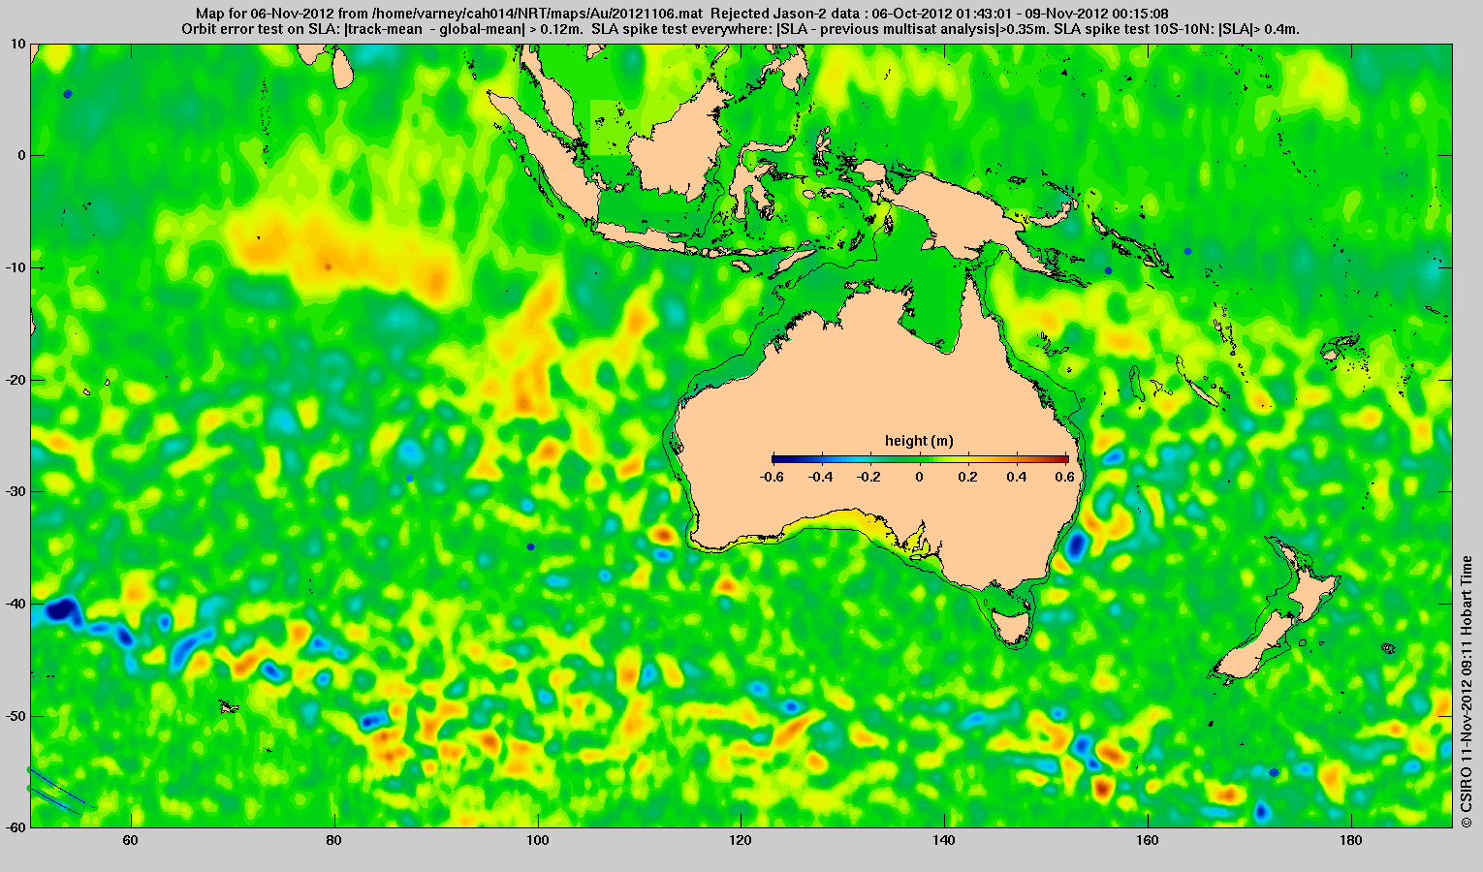
Task: Click the 'height (m)' colorbar label
Action: (919, 441)
